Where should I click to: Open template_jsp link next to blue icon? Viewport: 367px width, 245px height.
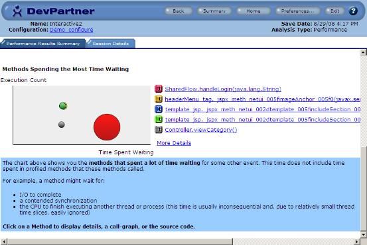262,109
